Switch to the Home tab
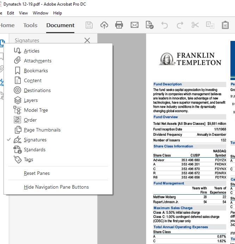The width and height of the screenshot is (235, 244). coord(7,25)
